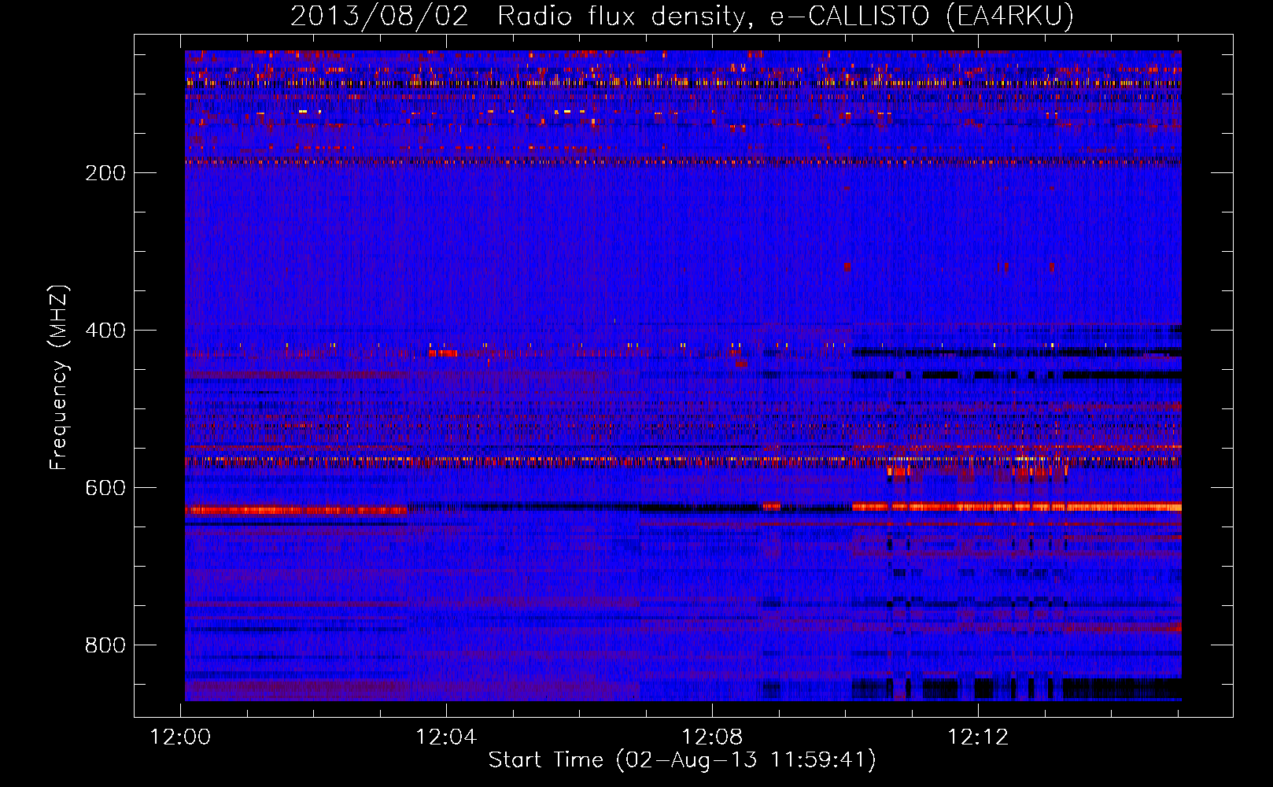Click the '800' frequency tick label
Image resolution: width=1273 pixels, height=787 pixels.
pyautogui.click(x=105, y=645)
